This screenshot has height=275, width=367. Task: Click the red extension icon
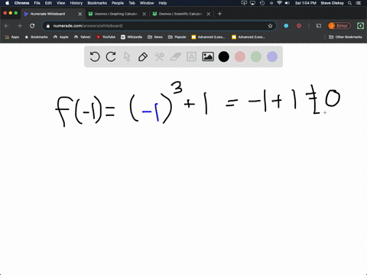coord(299,26)
